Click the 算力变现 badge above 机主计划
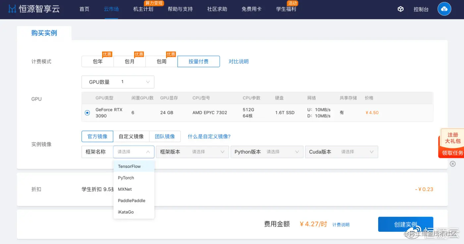This screenshot has height=244, width=464. (x=154, y=3)
